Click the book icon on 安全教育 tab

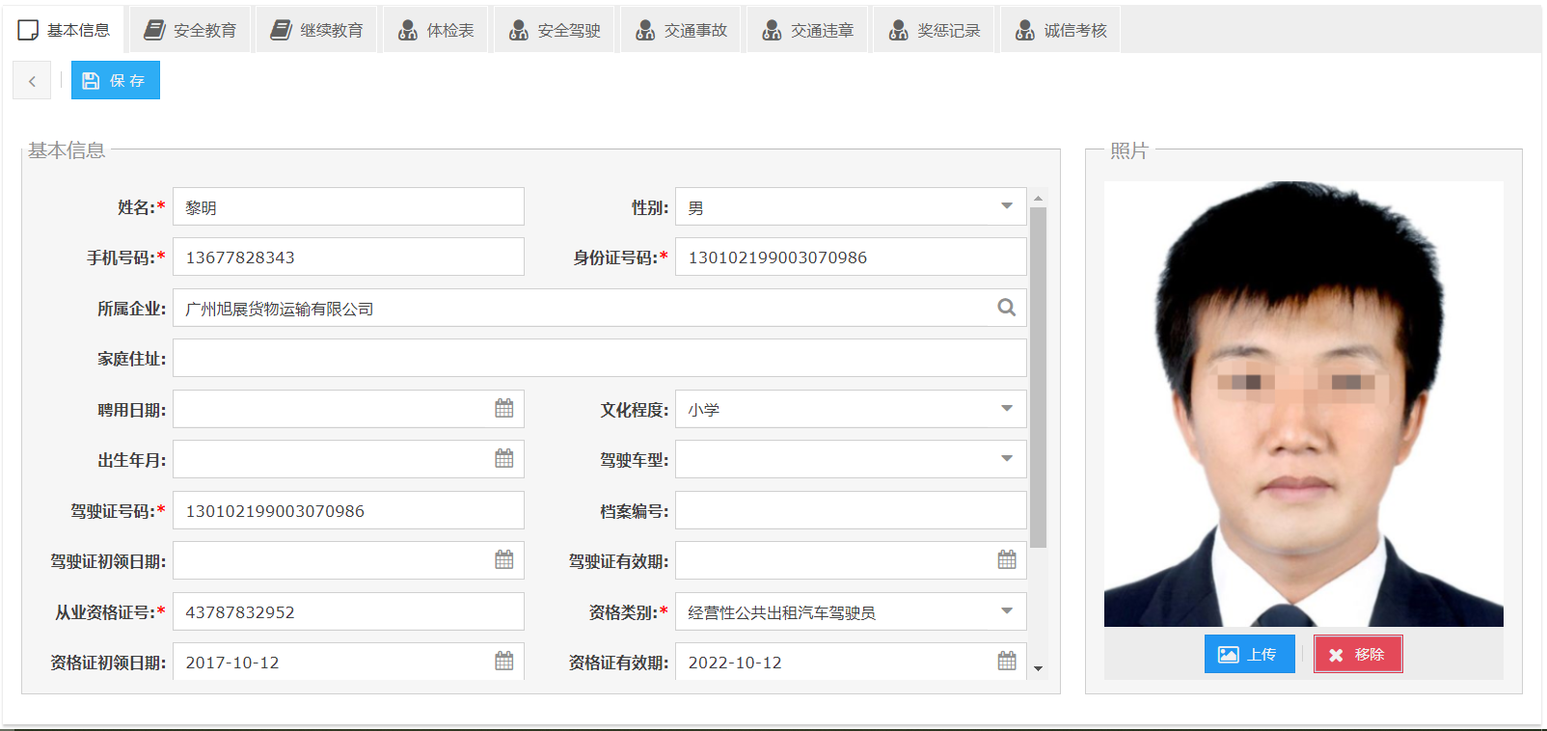(154, 30)
